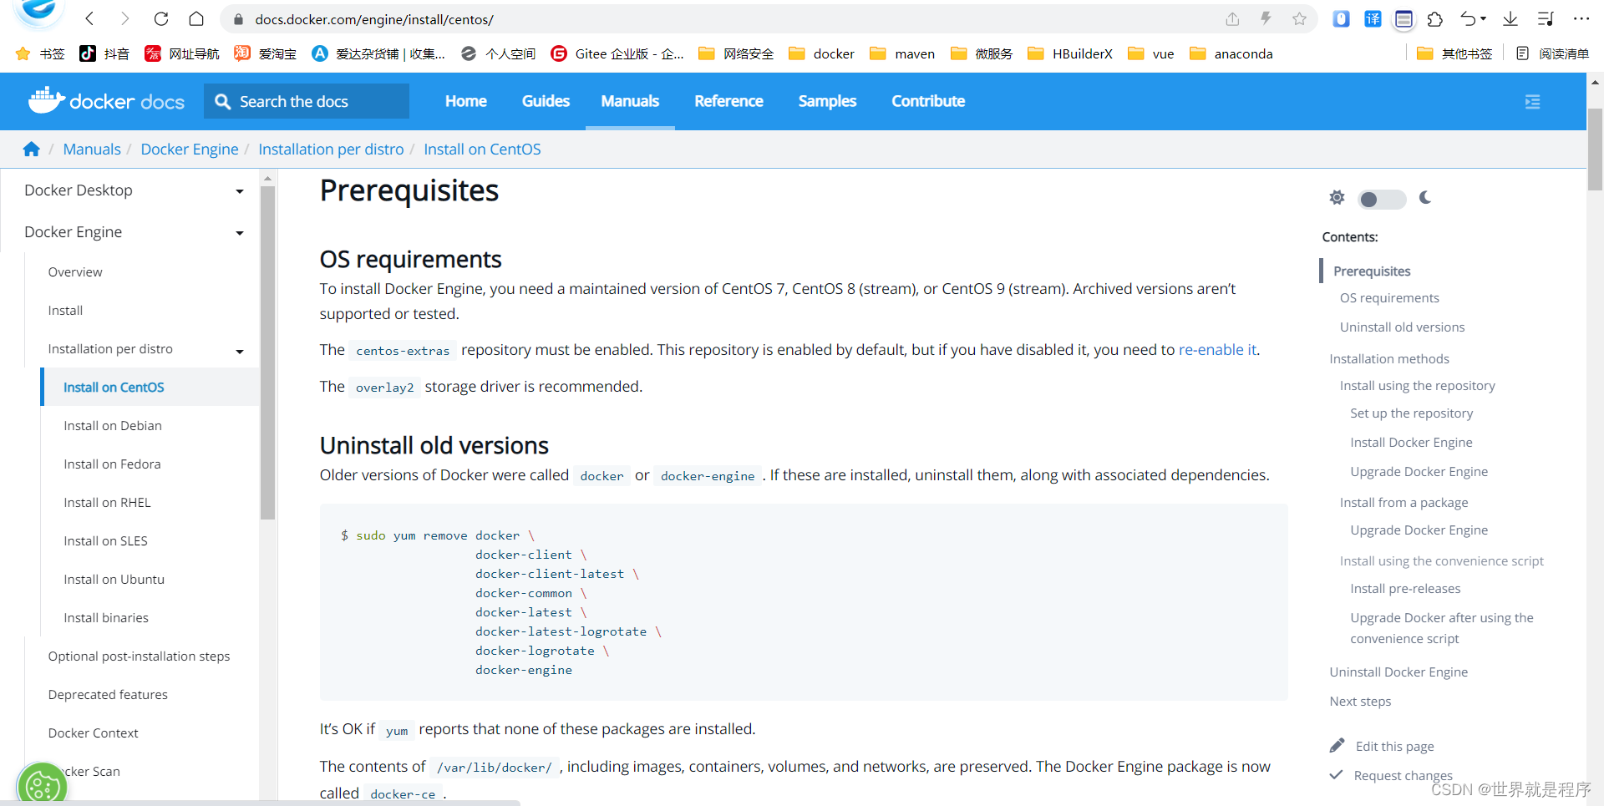1604x806 pixels.
Task: Go back with the browser back arrow
Action: point(90,18)
